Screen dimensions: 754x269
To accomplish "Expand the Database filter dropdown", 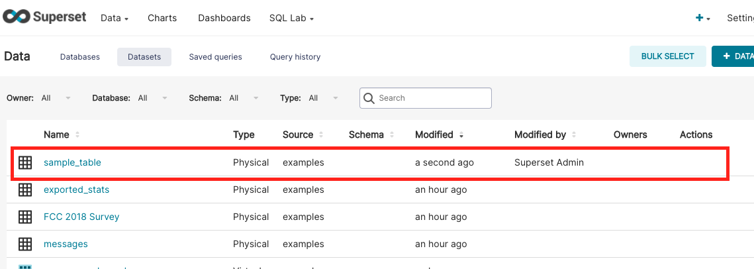I will click(164, 98).
